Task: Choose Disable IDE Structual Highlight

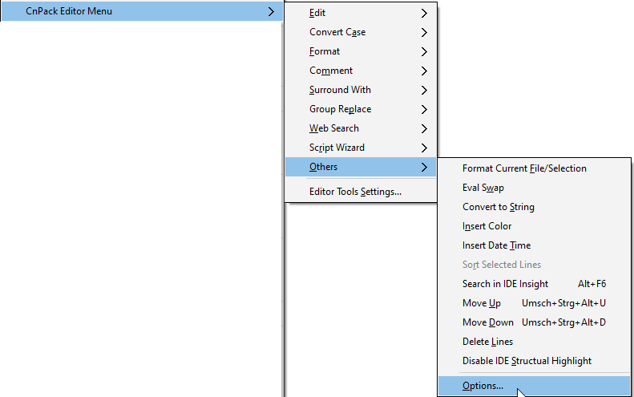Action: tap(534, 361)
